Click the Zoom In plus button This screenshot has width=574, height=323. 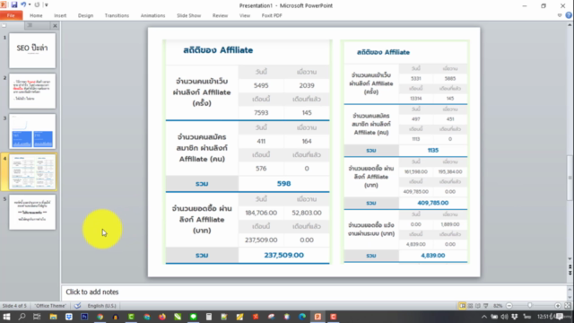pyautogui.click(x=558, y=306)
